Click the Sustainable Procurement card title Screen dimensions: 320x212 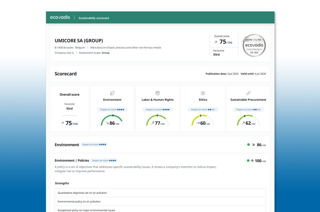click(x=248, y=99)
